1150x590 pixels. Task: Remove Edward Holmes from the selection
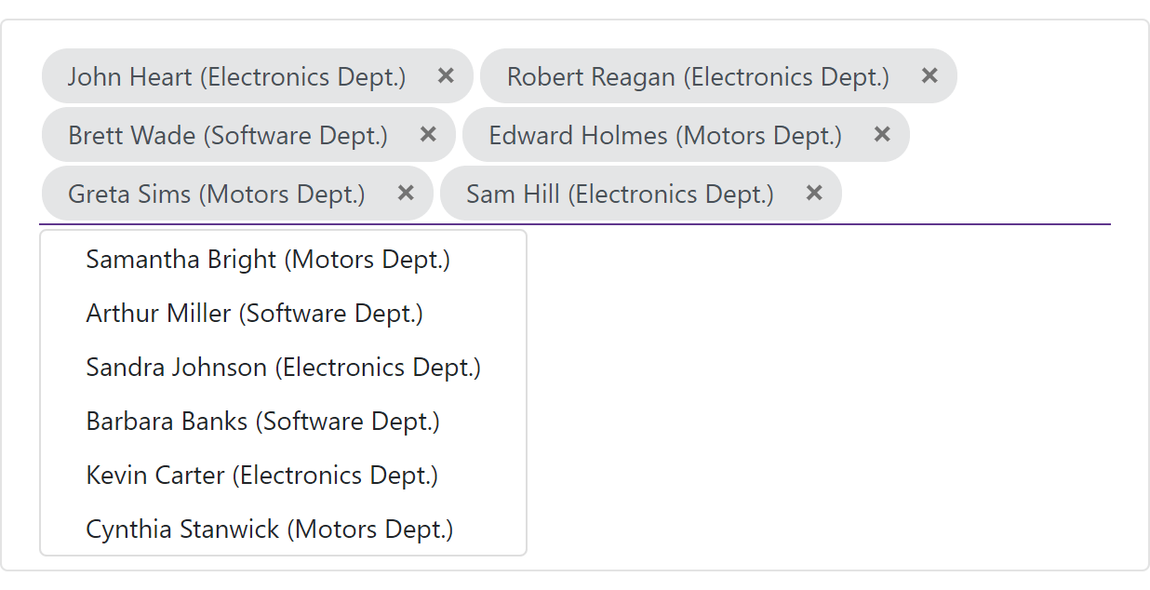(x=882, y=134)
